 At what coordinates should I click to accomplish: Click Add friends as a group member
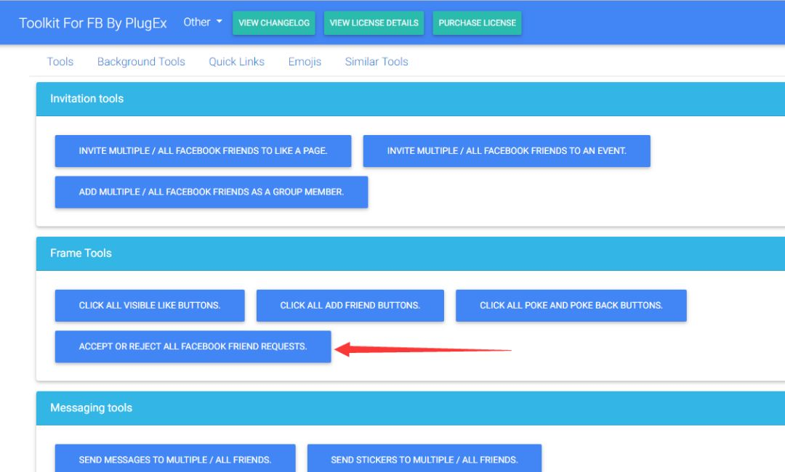coord(212,192)
